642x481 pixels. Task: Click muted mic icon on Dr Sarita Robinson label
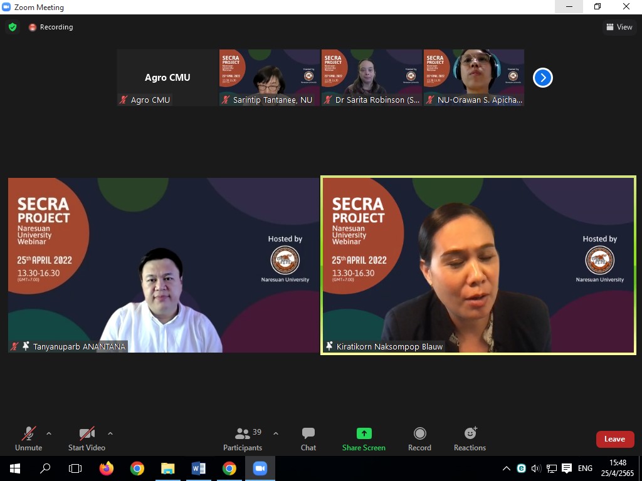[x=327, y=100]
